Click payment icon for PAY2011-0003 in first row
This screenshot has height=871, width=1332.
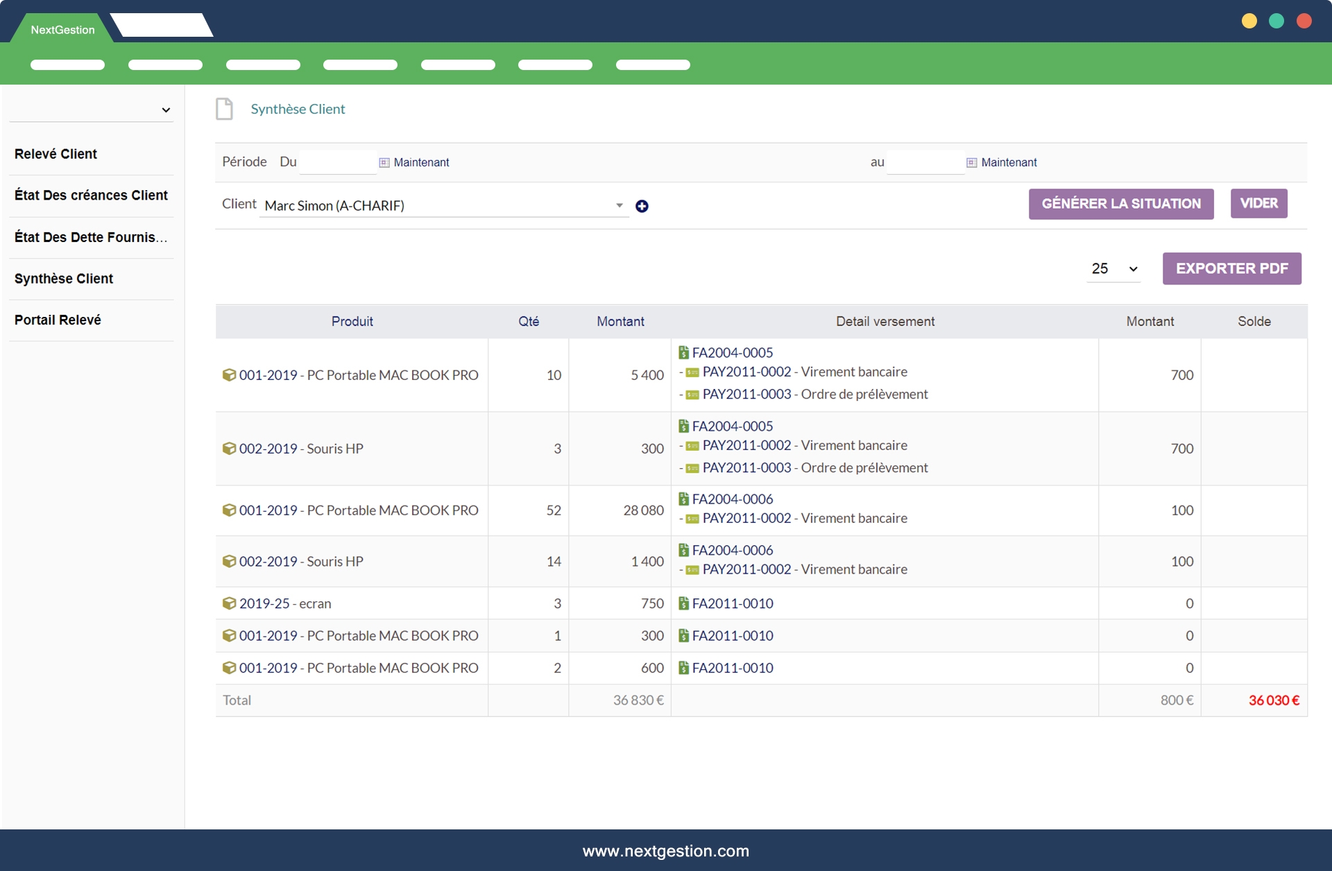pyautogui.click(x=692, y=395)
